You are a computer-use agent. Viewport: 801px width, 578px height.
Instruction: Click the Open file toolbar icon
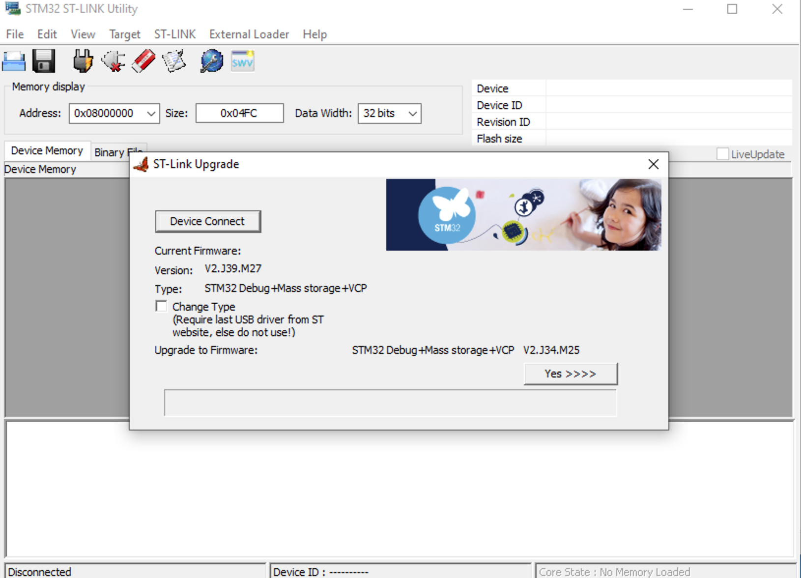coord(14,61)
